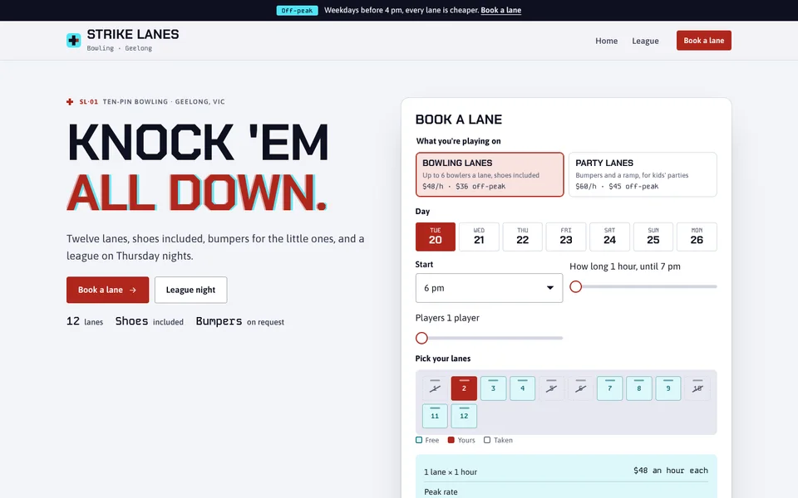Pick free lane 11
Screen dimensions: 798x498
[435, 416]
